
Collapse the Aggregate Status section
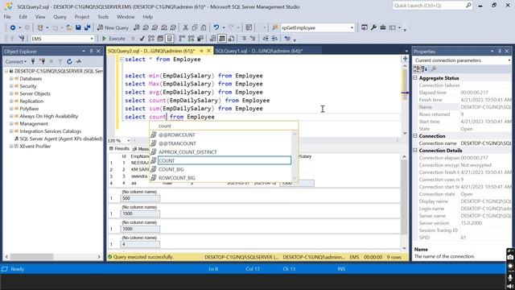(415, 78)
